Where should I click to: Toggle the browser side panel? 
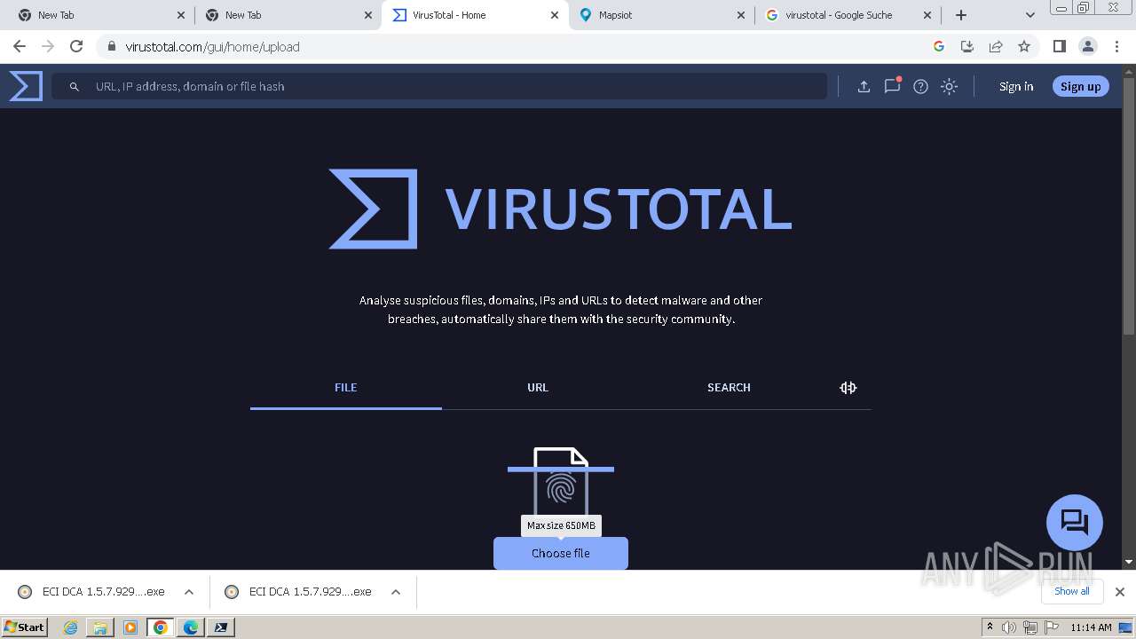tap(1059, 46)
